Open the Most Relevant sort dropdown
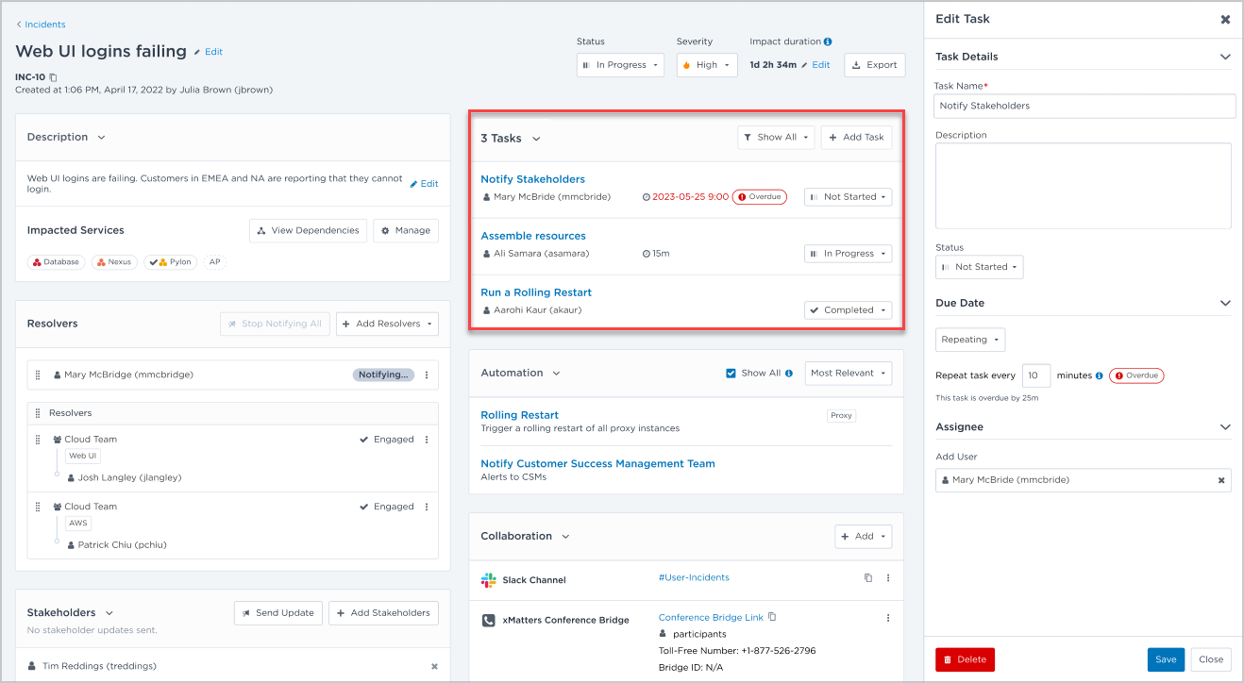The image size is (1244, 683). (849, 374)
